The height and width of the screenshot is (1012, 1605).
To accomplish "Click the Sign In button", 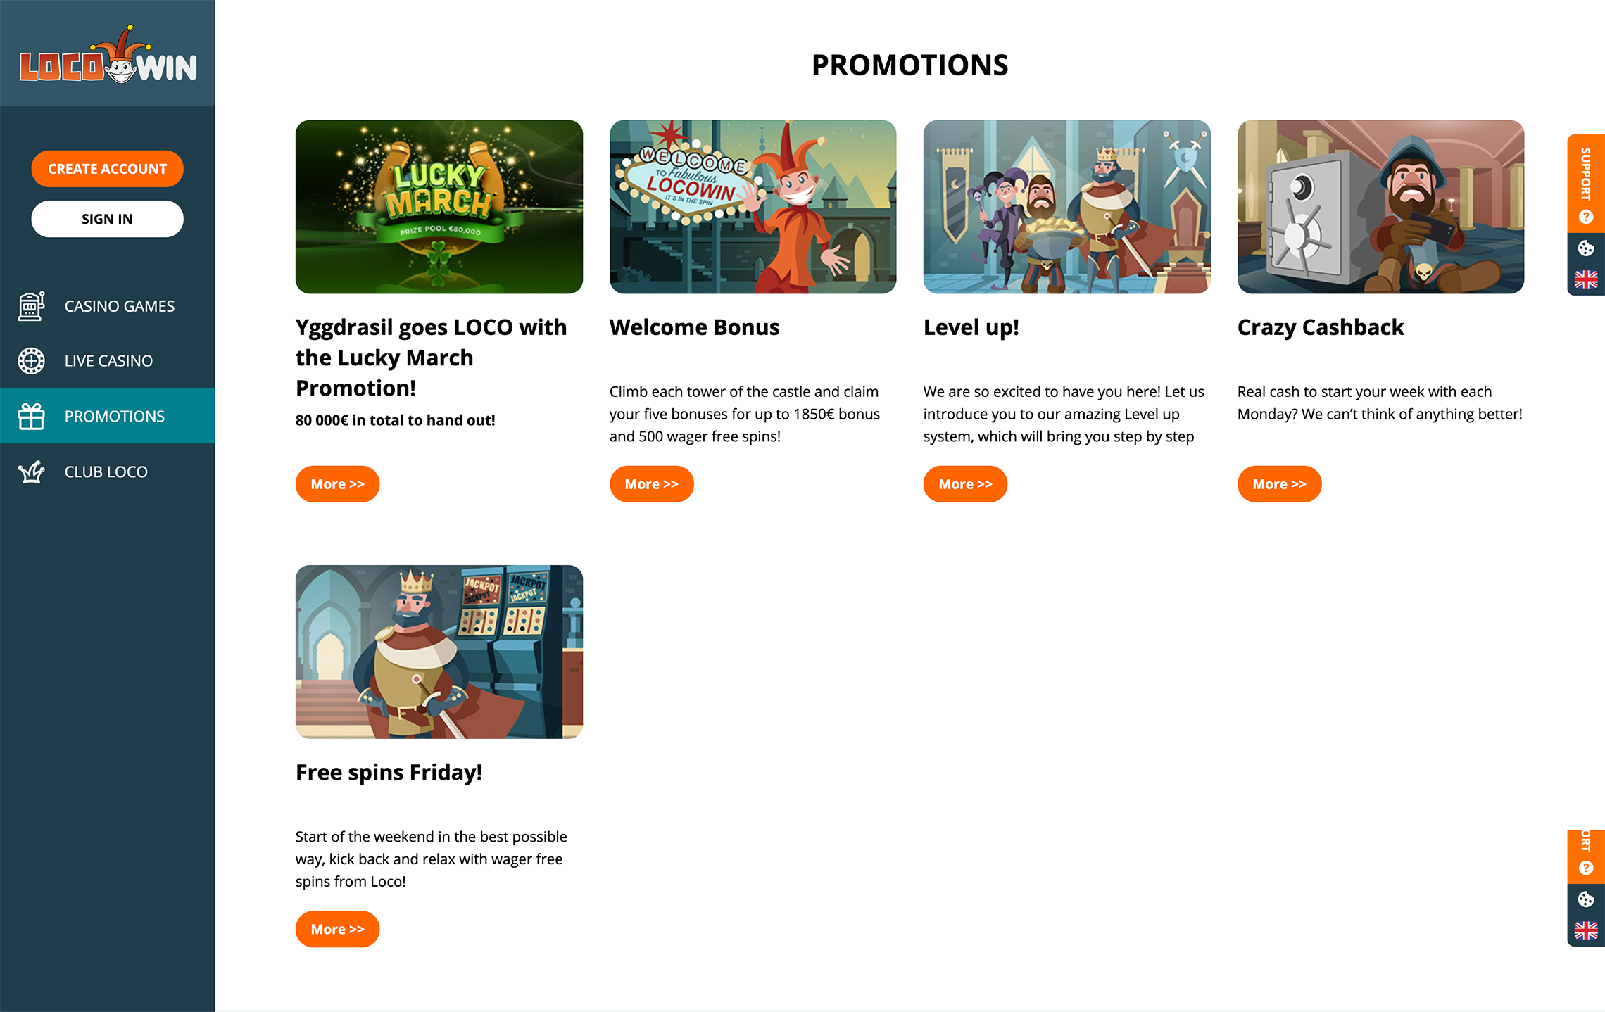I will point(107,219).
